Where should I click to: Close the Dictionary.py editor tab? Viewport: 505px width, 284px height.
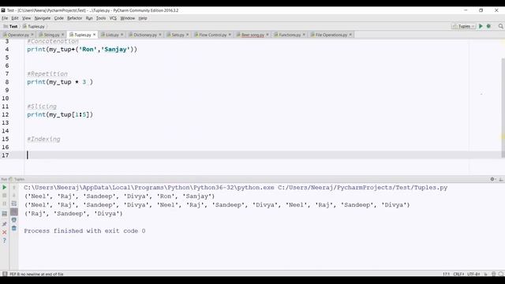(159, 35)
